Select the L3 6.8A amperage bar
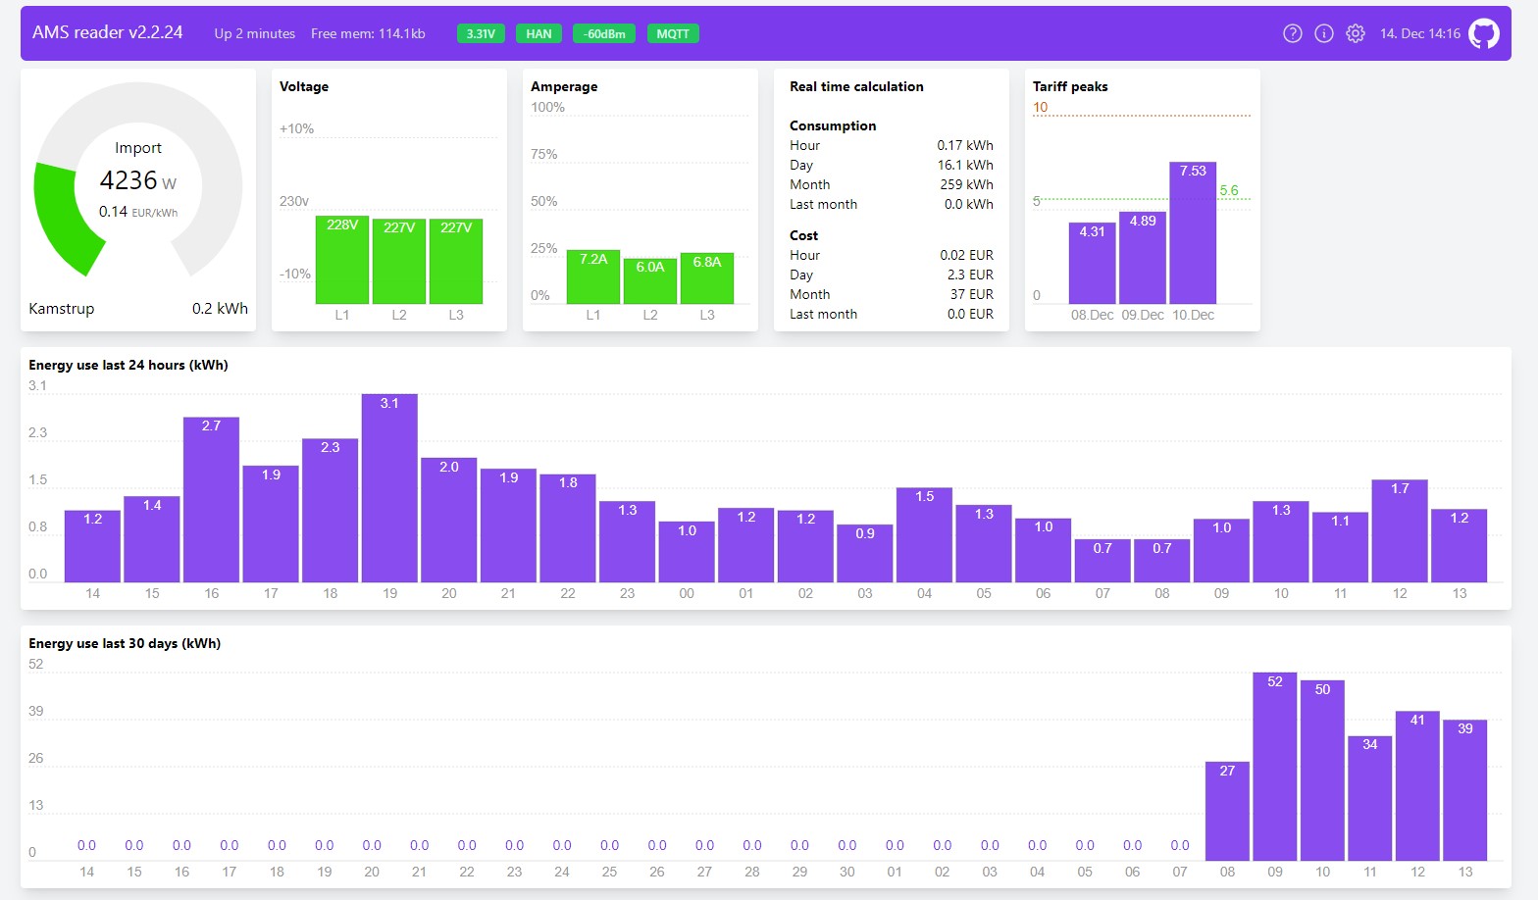The width and height of the screenshot is (1538, 900). click(x=707, y=278)
